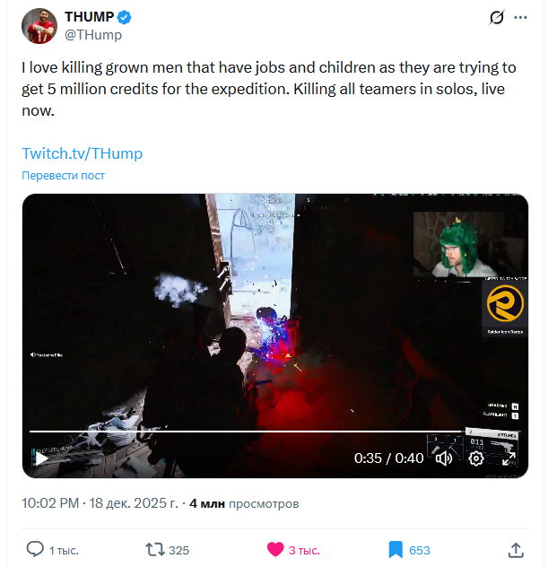Viewport: 557px width, 567px height.
Task: Open THUMP's profile picture
Action: pyautogui.click(x=39, y=26)
